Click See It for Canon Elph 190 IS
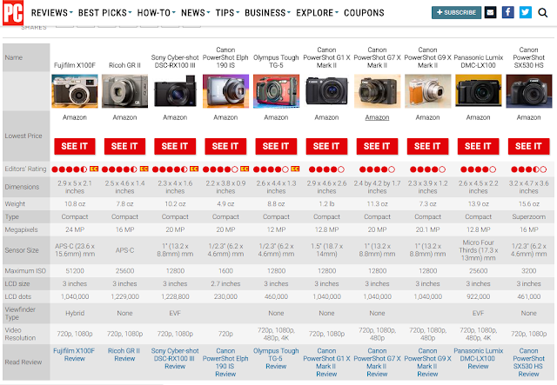The image size is (557, 385). click(225, 146)
